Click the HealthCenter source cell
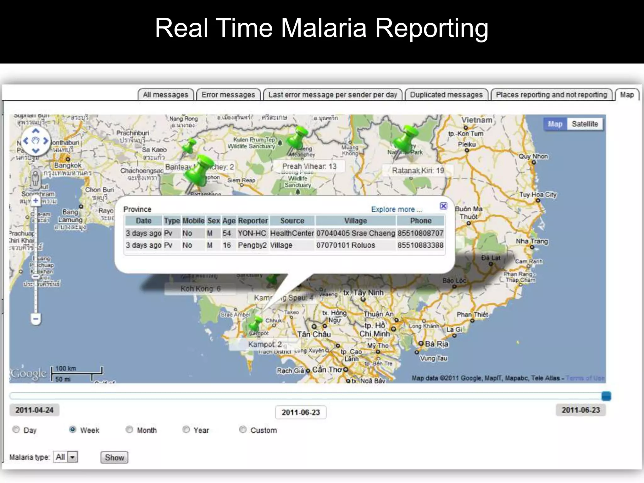The height and width of the screenshot is (483, 644). [x=292, y=233]
